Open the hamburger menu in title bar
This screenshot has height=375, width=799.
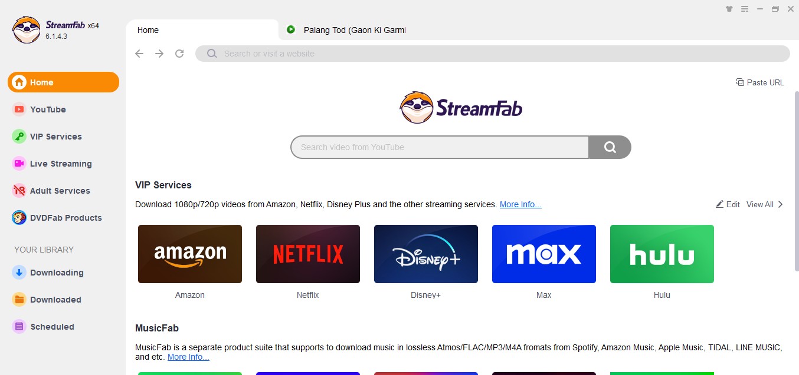[x=745, y=9]
